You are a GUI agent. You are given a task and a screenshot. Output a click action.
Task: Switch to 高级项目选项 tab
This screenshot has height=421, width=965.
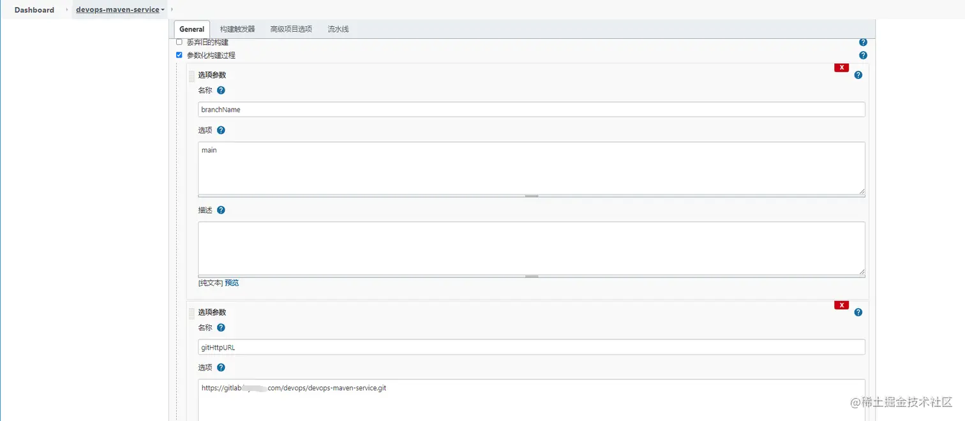pos(291,29)
